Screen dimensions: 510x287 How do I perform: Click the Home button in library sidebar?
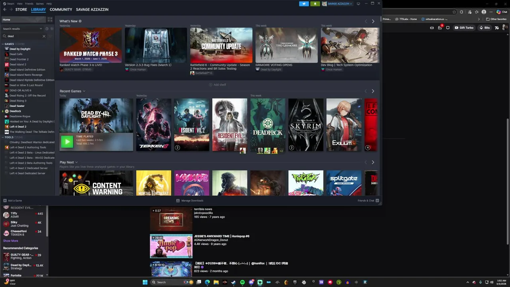23,20
